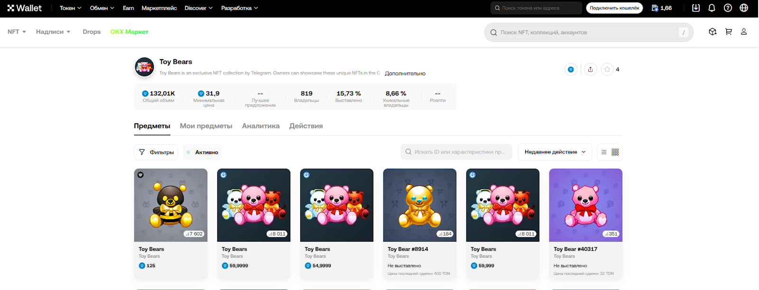The width and height of the screenshot is (759, 290).
Task: Switch to the Аналитика tab
Action: (x=261, y=126)
